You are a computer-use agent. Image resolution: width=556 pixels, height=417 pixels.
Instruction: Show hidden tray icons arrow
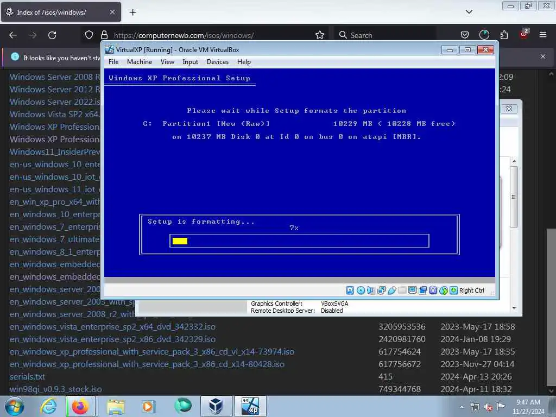[462, 407]
